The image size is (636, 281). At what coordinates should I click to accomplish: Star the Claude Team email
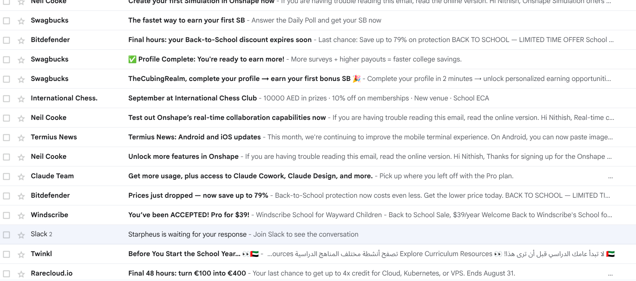pyautogui.click(x=21, y=176)
